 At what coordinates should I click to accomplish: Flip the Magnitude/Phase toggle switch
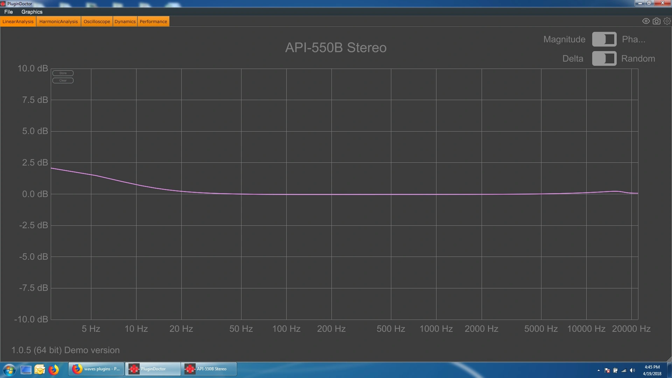point(604,39)
